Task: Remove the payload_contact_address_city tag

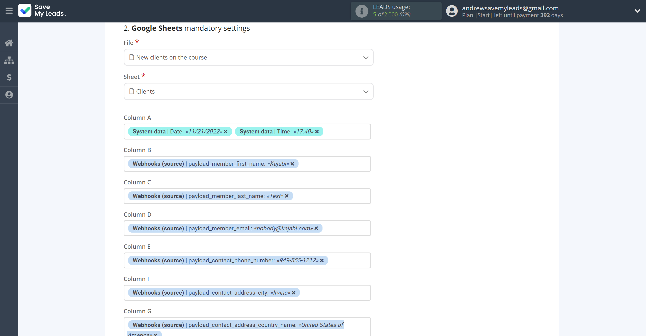Action: click(x=294, y=293)
